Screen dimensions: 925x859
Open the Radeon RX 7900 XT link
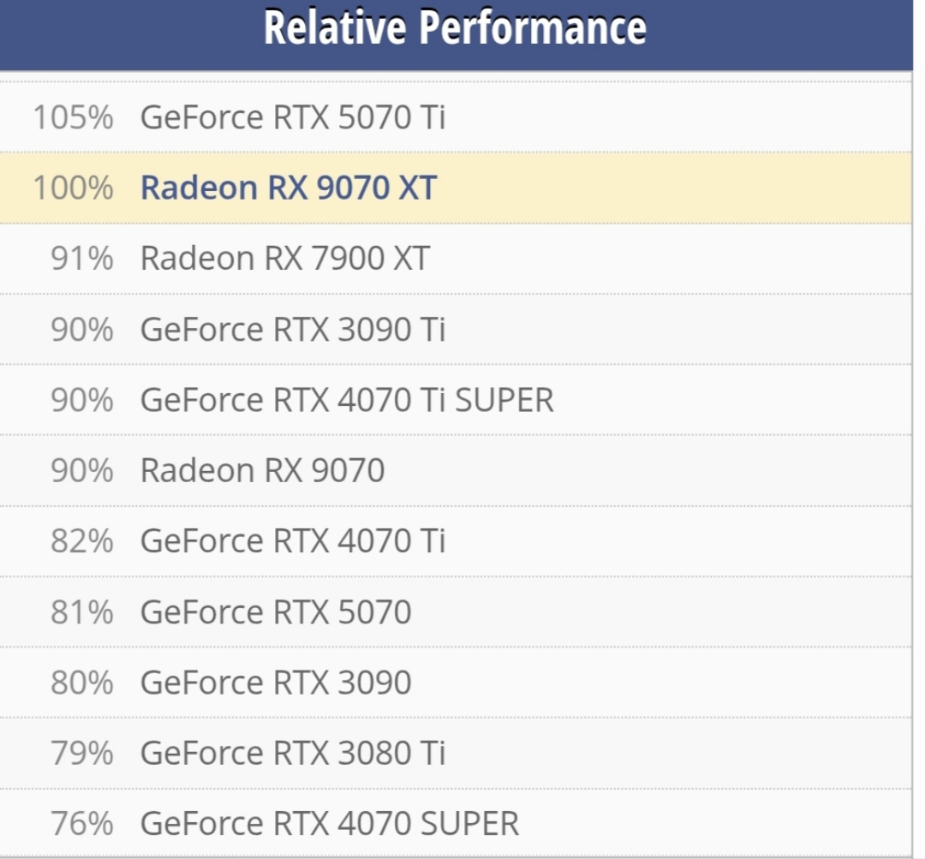point(284,258)
